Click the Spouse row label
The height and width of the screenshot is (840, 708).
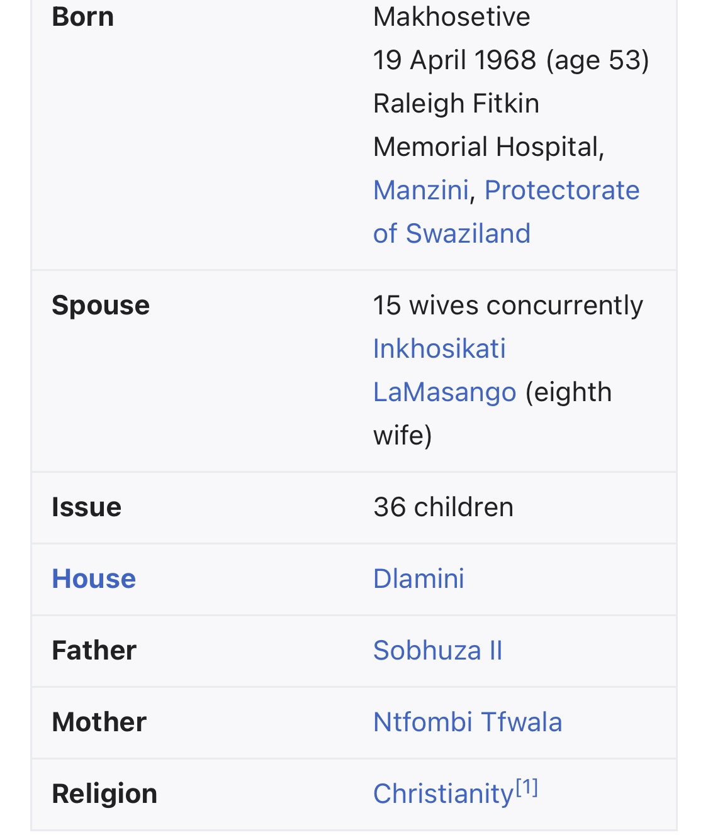point(101,305)
